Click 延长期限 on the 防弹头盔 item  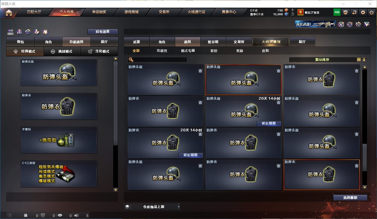tap(269, 123)
